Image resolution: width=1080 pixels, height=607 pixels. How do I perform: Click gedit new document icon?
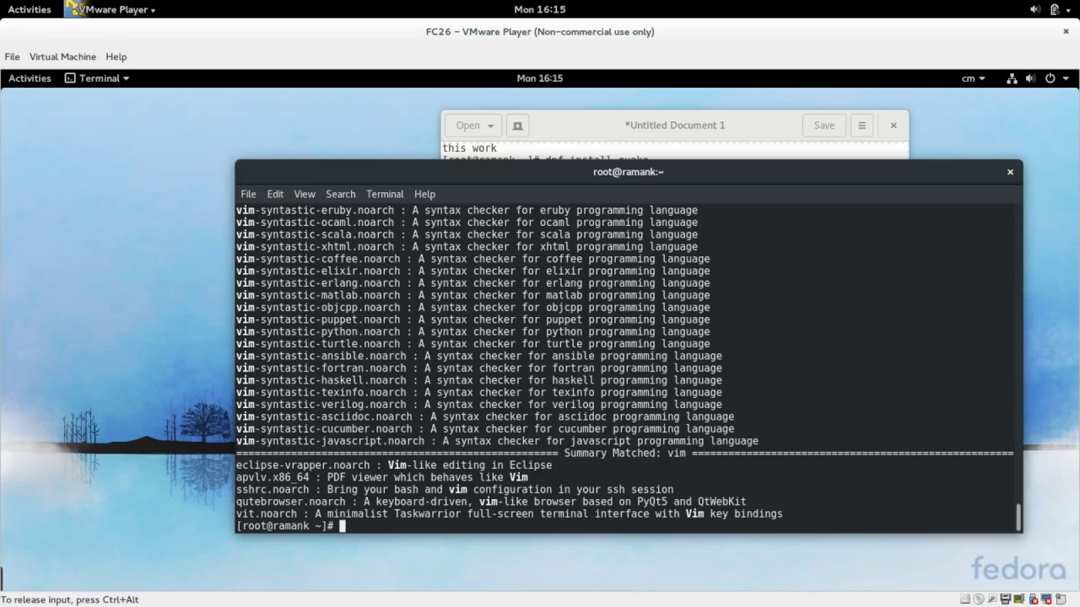pyautogui.click(x=518, y=125)
